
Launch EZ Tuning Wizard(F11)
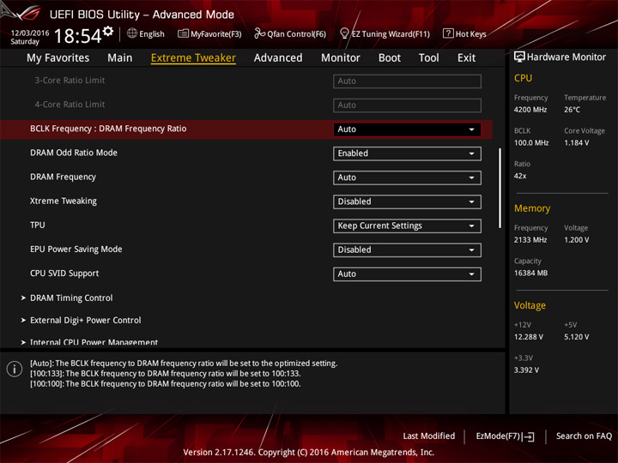coord(391,34)
